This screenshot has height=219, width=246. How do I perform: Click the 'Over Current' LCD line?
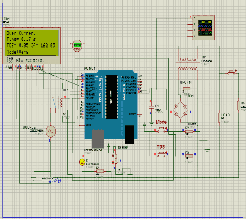21,33
